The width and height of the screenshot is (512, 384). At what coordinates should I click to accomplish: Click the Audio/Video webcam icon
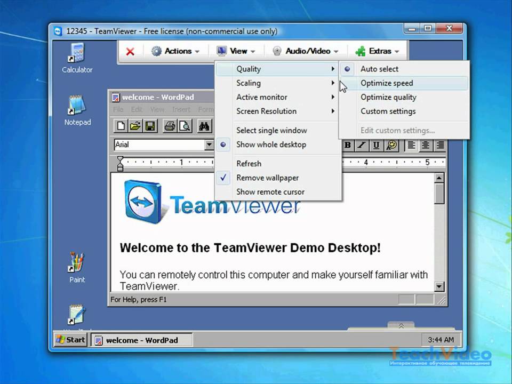(277, 51)
